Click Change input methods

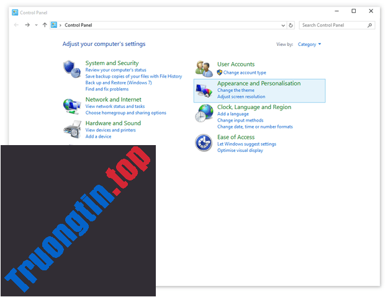tap(240, 120)
